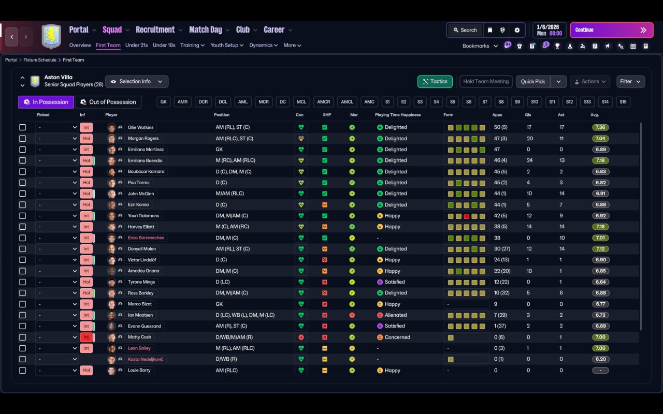Tick the checkbox for Emiliano Martinez
The height and width of the screenshot is (414, 663).
(x=22, y=150)
